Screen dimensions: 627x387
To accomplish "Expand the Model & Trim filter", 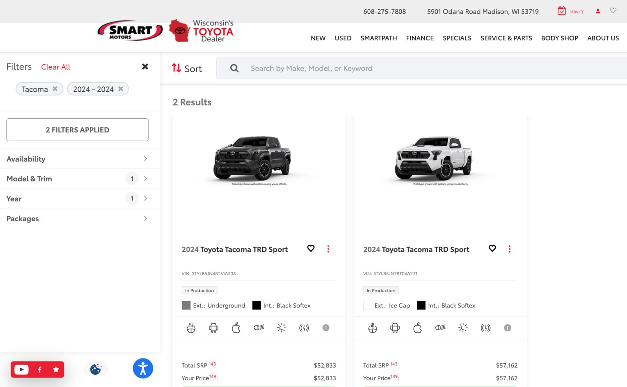I will tap(78, 179).
